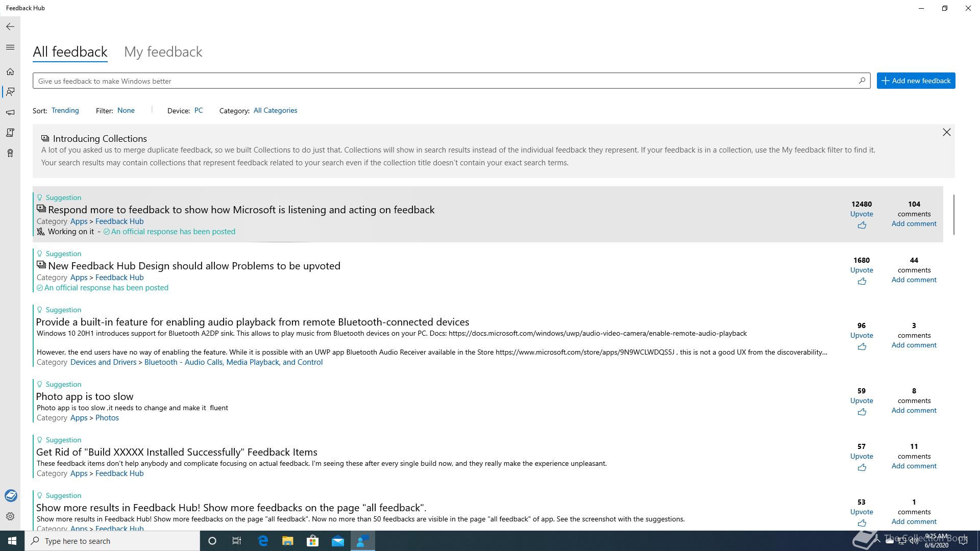Viewport: 980px width, 551px height.
Task: Click Apps category in first feedback item
Action: 79,221
